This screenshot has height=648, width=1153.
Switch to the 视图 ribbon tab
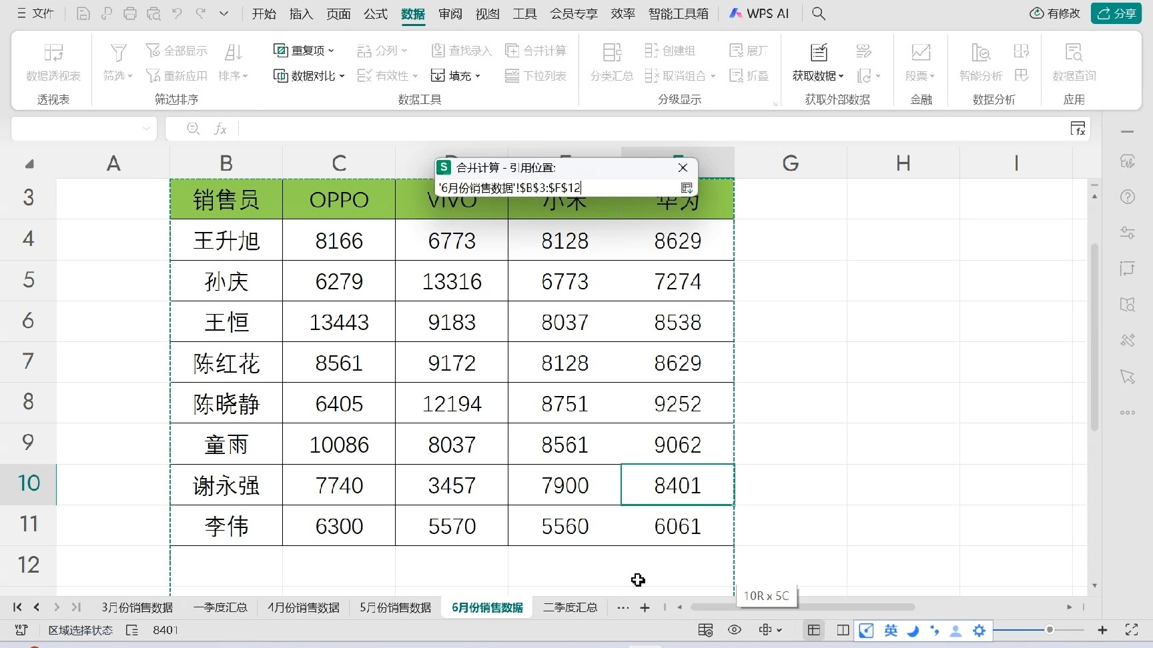[488, 13]
